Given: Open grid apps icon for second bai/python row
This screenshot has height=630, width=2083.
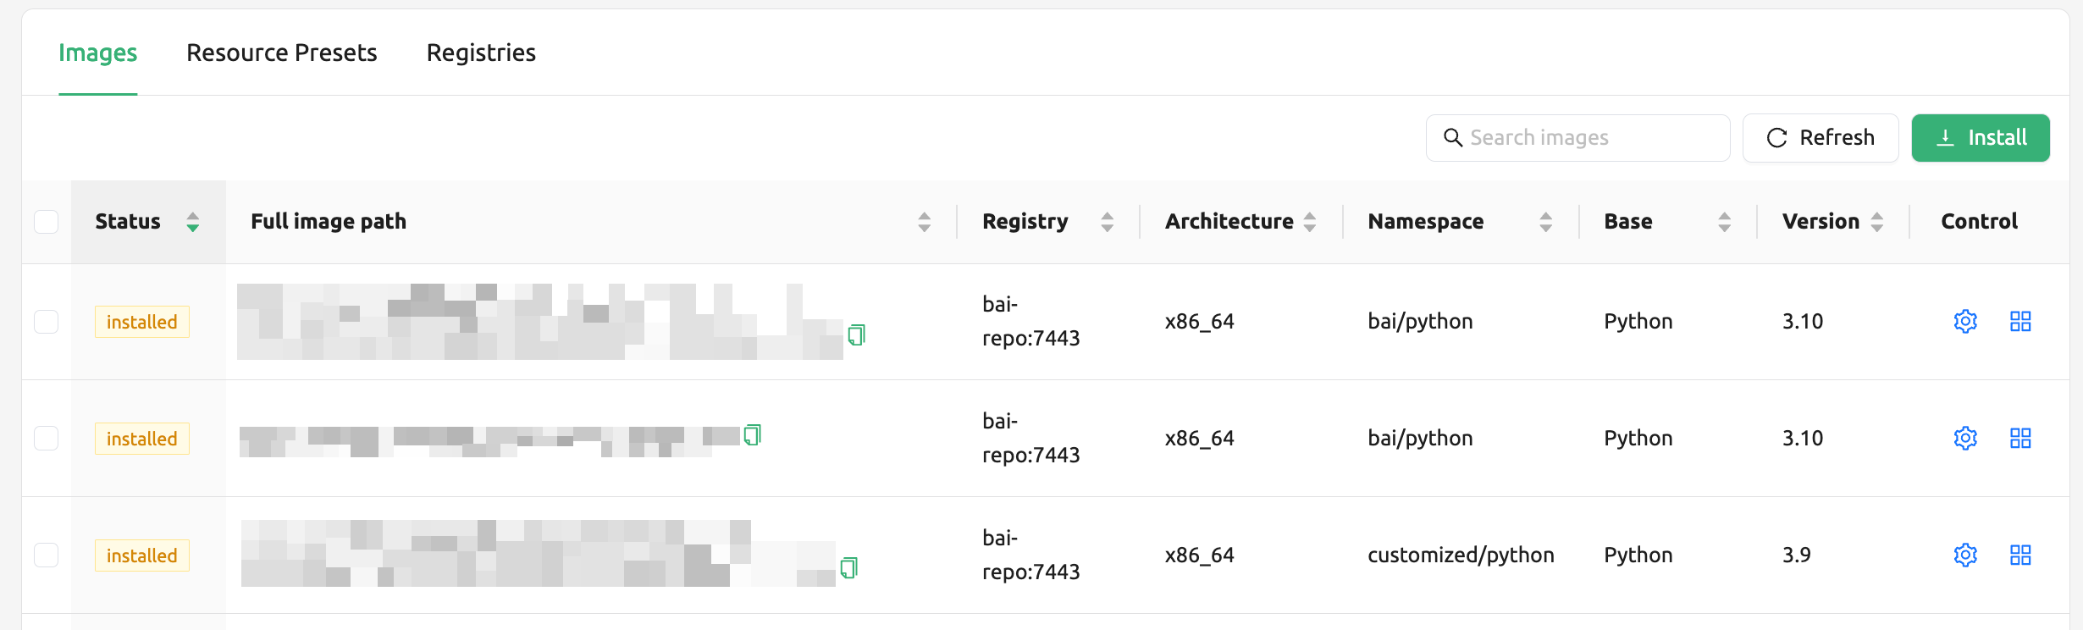Looking at the screenshot, I should click(x=2020, y=439).
